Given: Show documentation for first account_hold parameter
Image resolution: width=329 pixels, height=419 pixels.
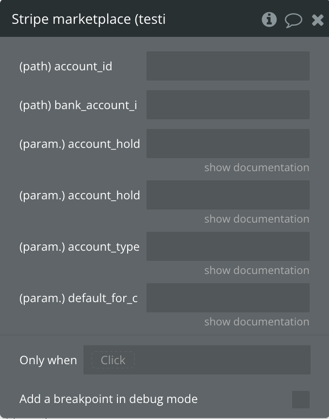Looking at the screenshot, I should tap(257, 167).
